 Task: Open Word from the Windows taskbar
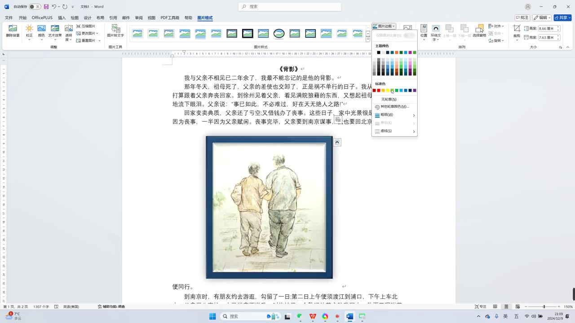click(349, 316)
